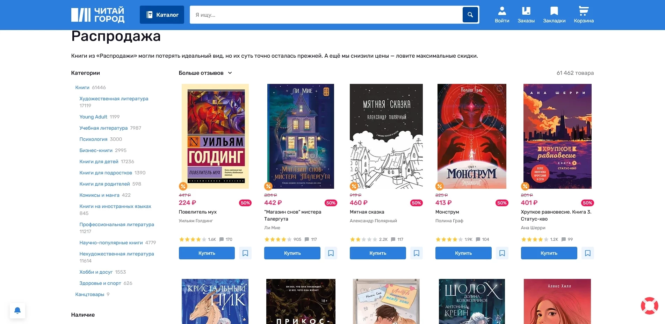The image size is (665, 324).
Task: Open author link Александр Полярный
Action: (x=373, y=221)
